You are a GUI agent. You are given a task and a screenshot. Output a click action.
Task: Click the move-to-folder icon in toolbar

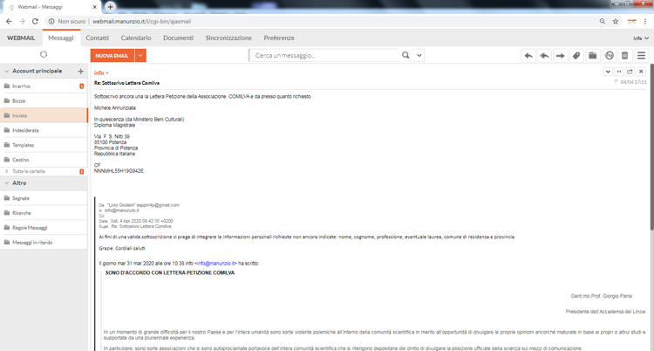pos(592,56)
